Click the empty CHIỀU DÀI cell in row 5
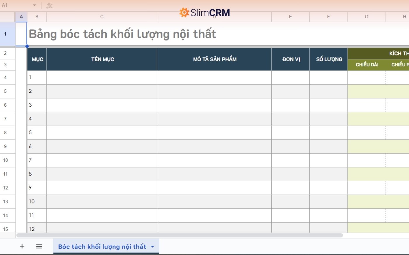The height and width of the screenshot is (255, 409). coord(367,91)
